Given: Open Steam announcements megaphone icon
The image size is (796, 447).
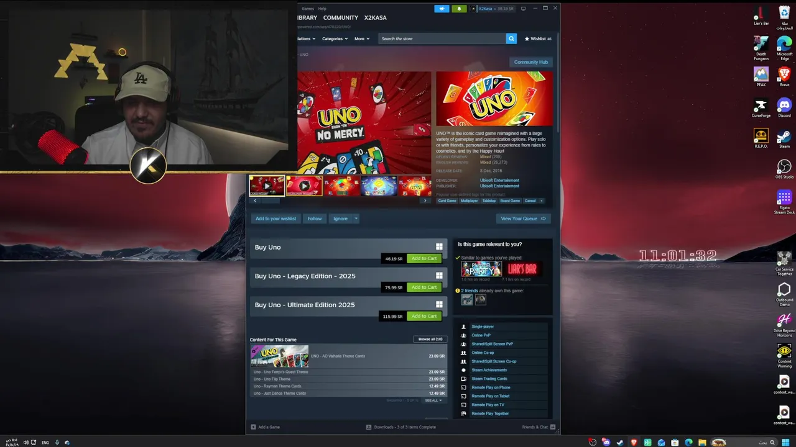Looking at the screenshot, I should pyautogui.click(x=442, y=9).
